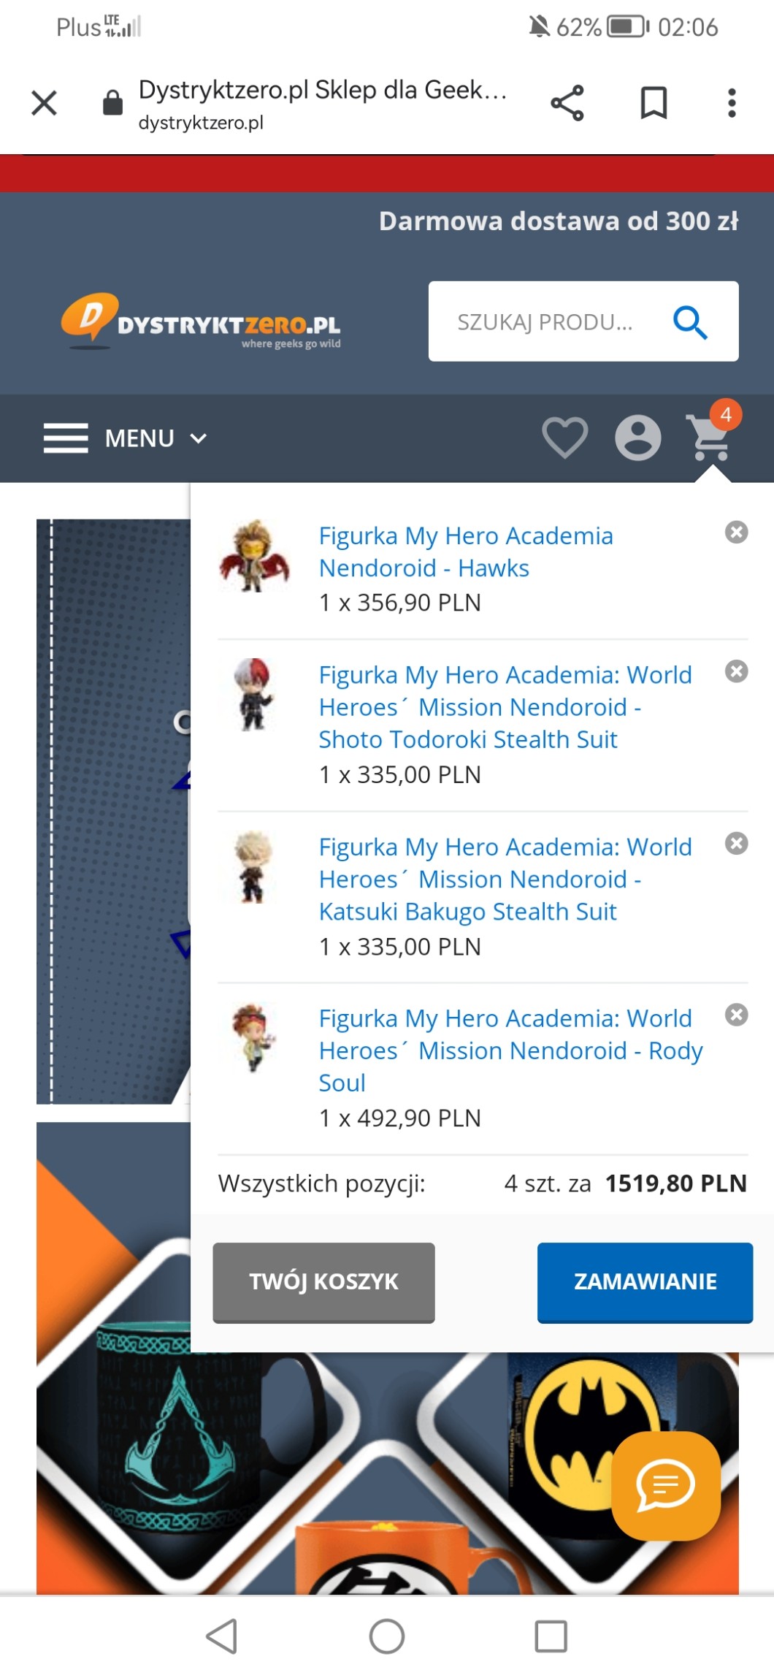Share the page via share icon
Screen dimensions: 774x1678
click(567, 103)
